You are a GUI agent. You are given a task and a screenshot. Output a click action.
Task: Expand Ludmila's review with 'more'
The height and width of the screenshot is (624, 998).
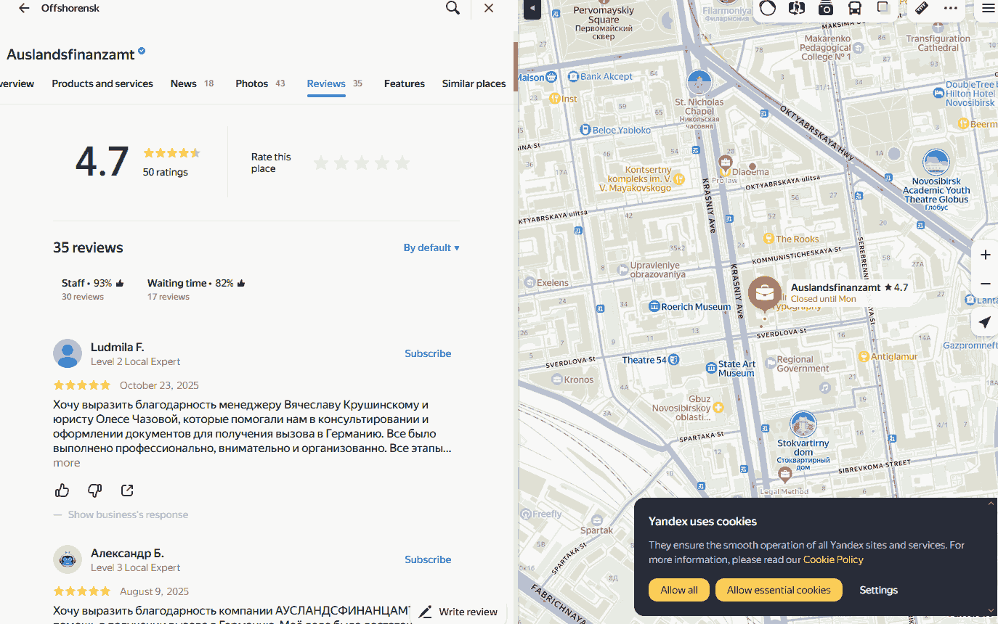67,463
